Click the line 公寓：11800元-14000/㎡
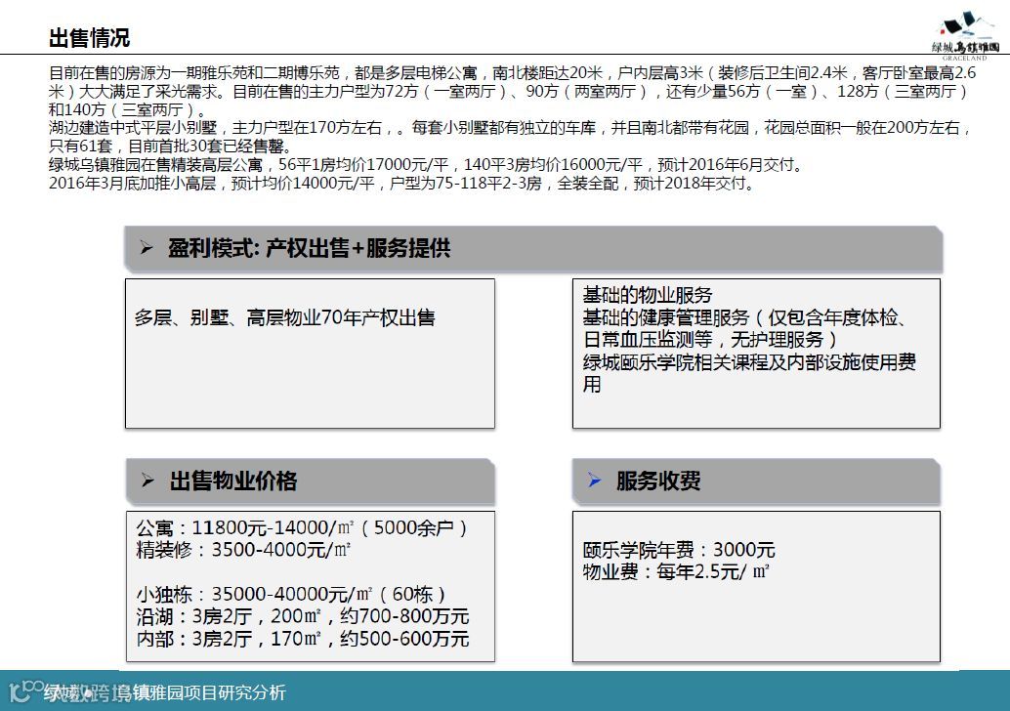This screenshot has width=1010, height=711. 302,528
